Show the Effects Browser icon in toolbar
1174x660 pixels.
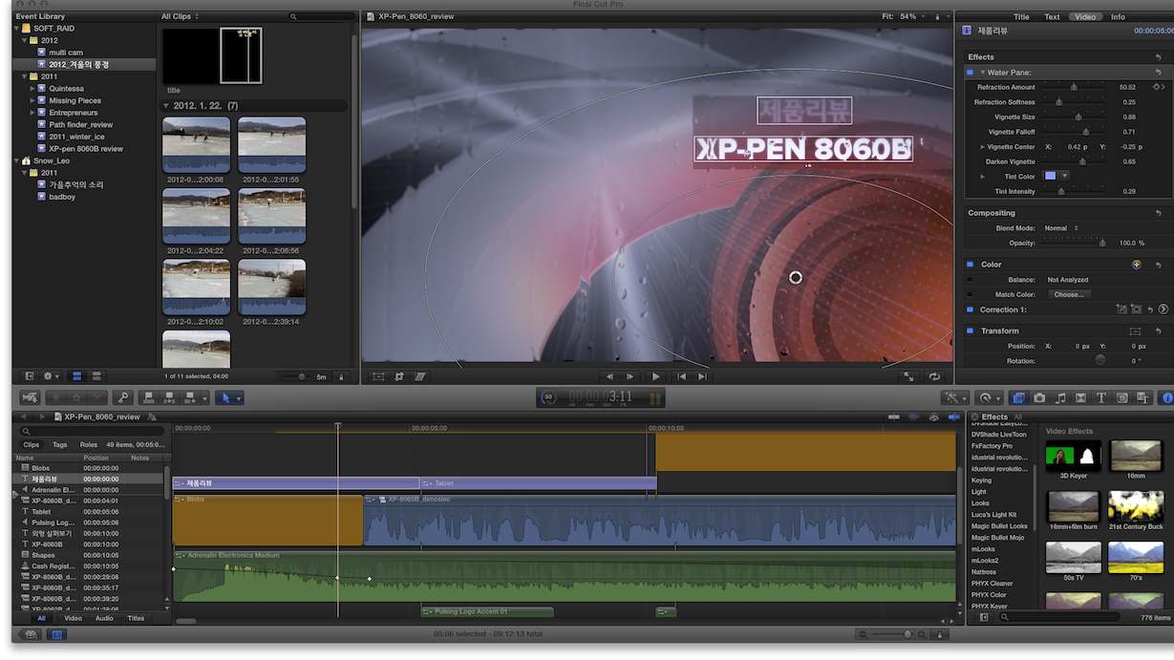(x=1018, y=397)
